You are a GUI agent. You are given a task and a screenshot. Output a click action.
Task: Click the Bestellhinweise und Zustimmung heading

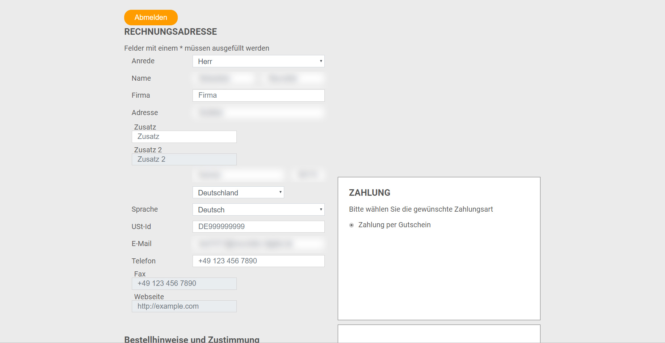191,339
